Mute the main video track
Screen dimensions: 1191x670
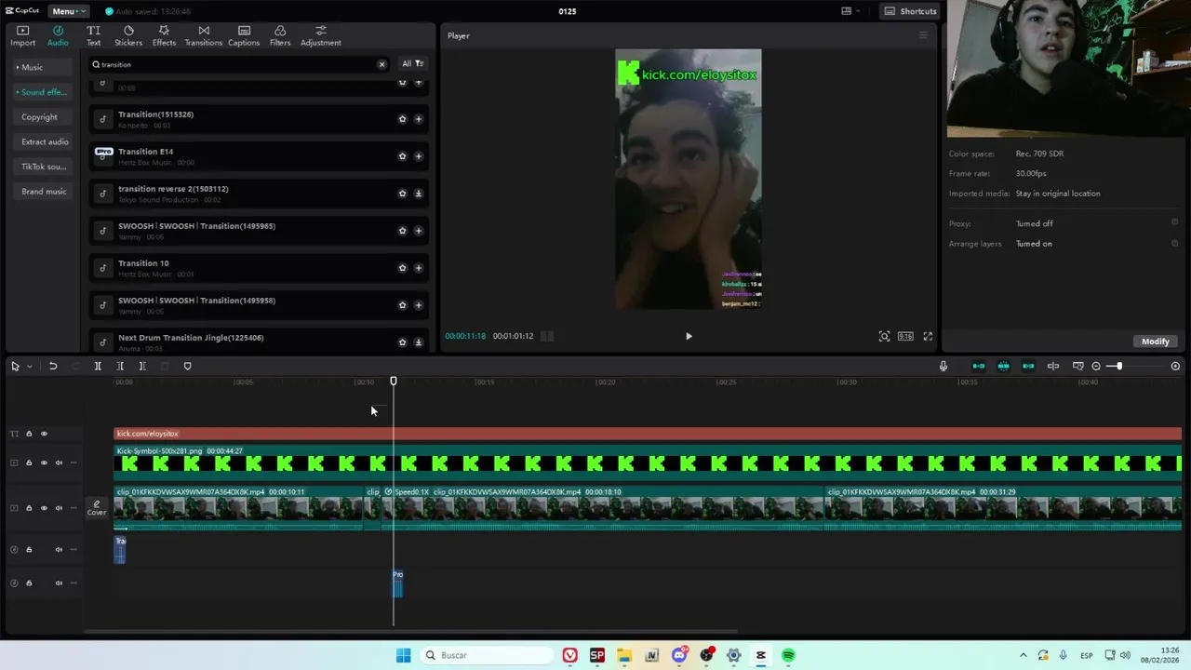tap(59, 508)
